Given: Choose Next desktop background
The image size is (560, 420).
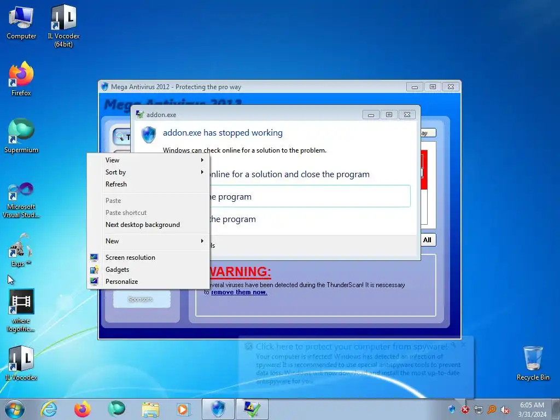Looking at the screenshot, I should click(148, 225).
